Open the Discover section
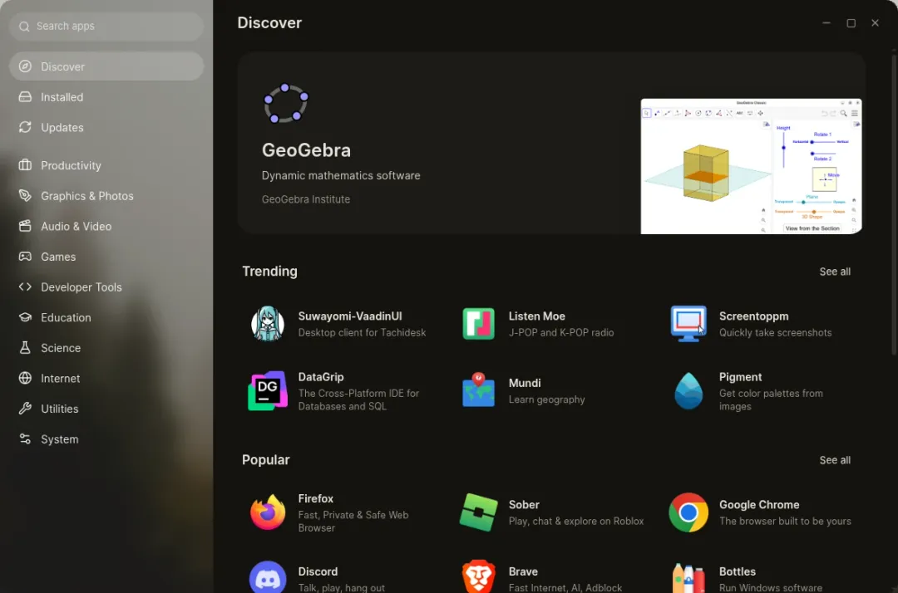The image size is (898, 593). pyautogui.click(x=106, y=66)
